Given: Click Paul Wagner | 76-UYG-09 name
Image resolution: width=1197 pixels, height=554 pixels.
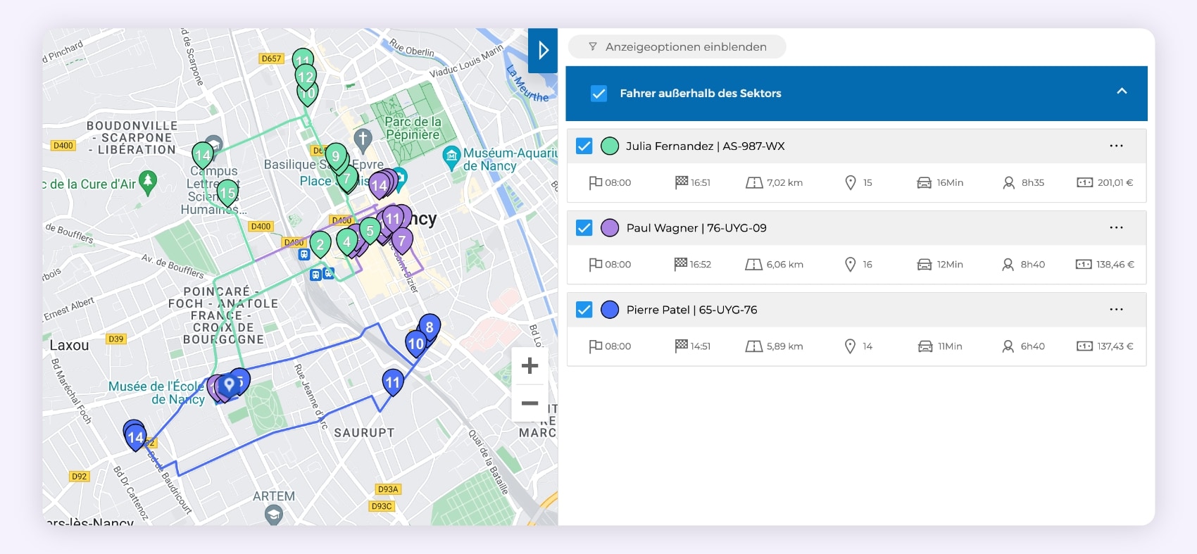Looking at the screenshot, I should pos(696,227).
